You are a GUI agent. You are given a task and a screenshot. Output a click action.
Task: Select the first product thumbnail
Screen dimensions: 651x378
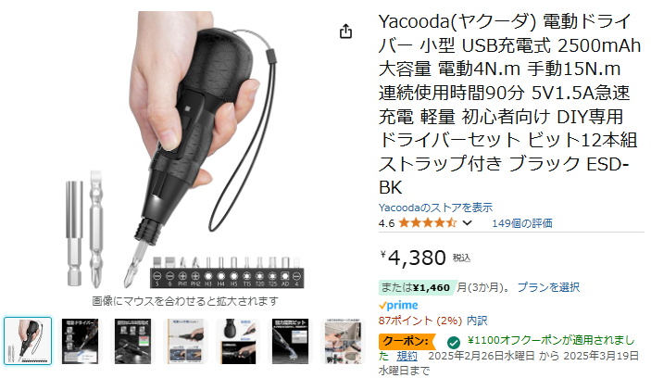[28, 341]
